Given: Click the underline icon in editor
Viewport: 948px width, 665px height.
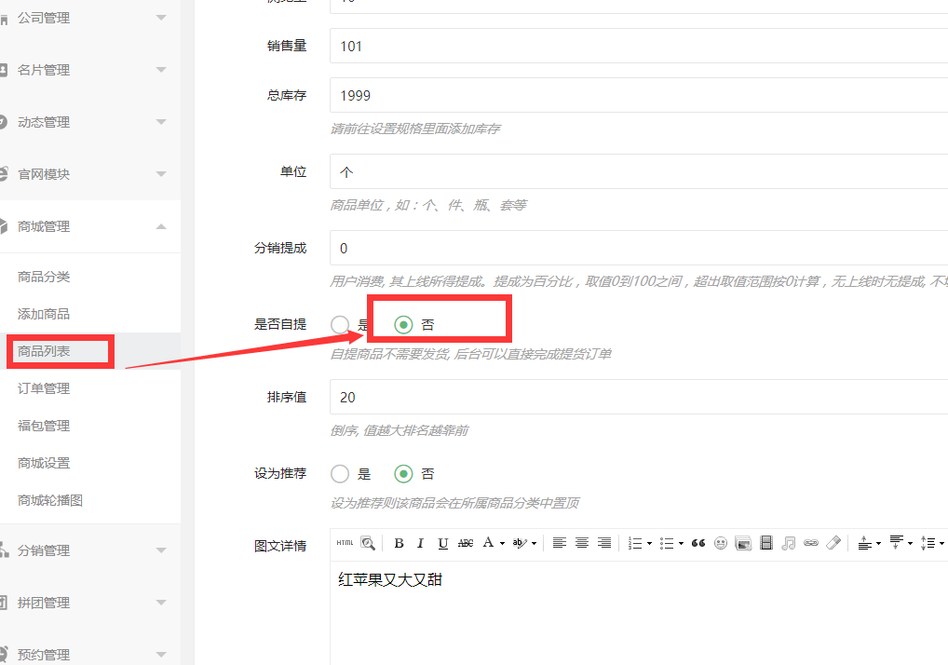Looking at the screenshot, I should [x=443, y=543].
